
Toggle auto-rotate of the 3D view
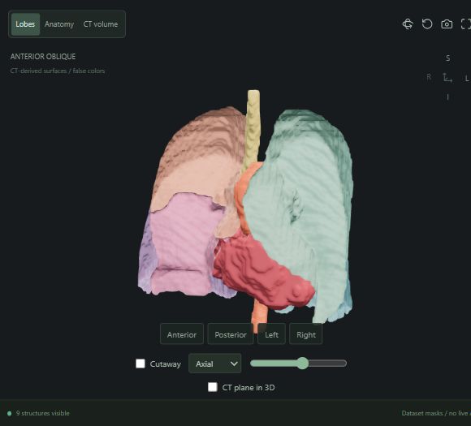pos(408,24)
